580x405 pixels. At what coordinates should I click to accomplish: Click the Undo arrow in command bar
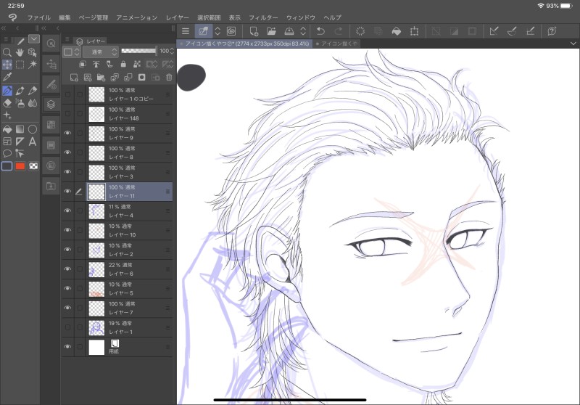point(320,31)
